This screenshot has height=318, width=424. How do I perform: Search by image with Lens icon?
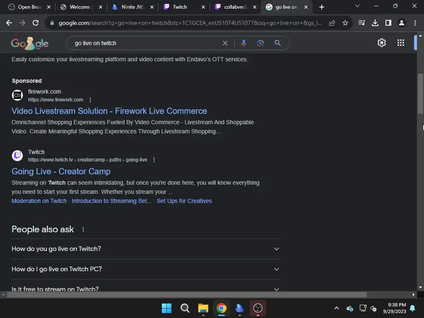pyautogui.click(x=260, y=43)
